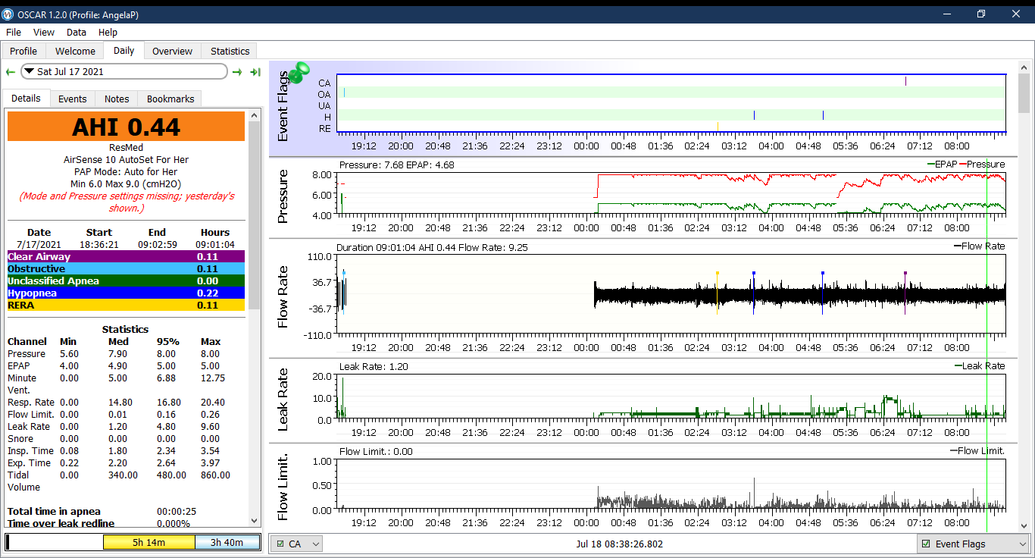The height and width of the screenshot is (558, 1035).
Task: Go to previous day green arrow
Action: (10, 72)
